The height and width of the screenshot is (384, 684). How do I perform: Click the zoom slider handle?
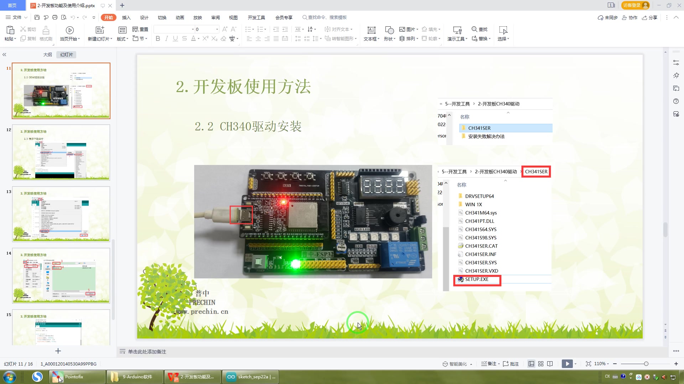646,364
